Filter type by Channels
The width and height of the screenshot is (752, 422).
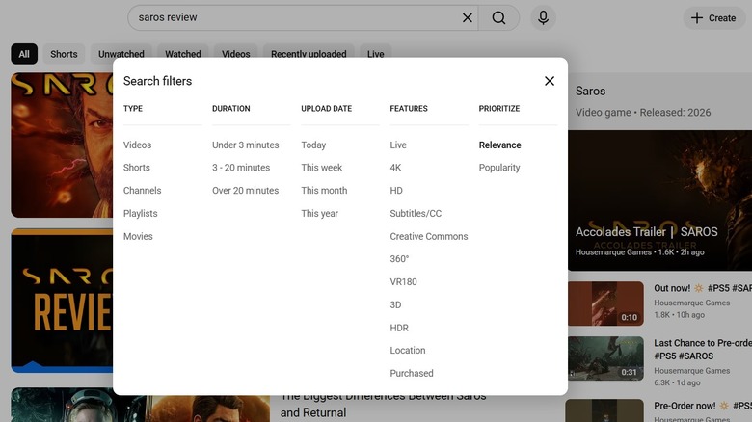[x=142, y=191]
